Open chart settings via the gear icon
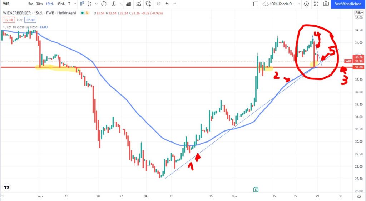Image resolution: width=366 pixels, height=201 pixels. pyautogui.click(x=306, y=4)
